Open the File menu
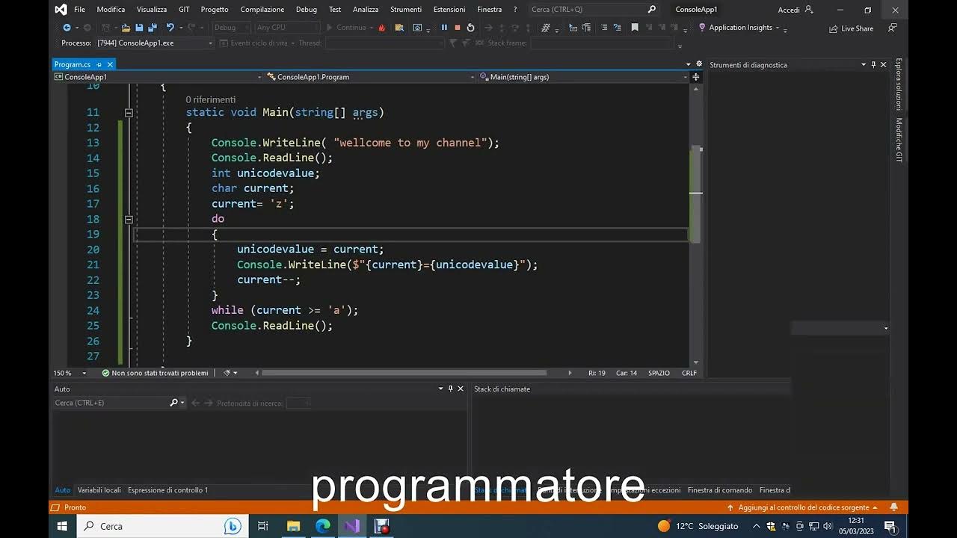The image size is (957, 538). pyautogui.click(x=79, y=10)
